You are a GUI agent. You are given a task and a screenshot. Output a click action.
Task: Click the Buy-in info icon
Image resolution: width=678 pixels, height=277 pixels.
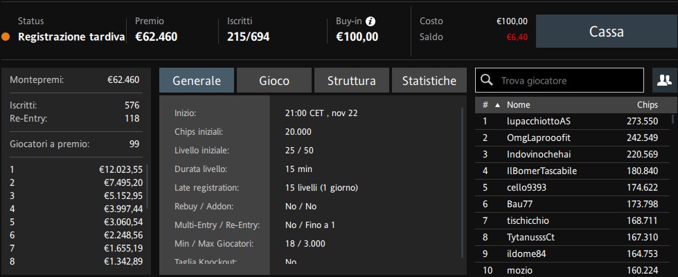(x=371, y=21)
